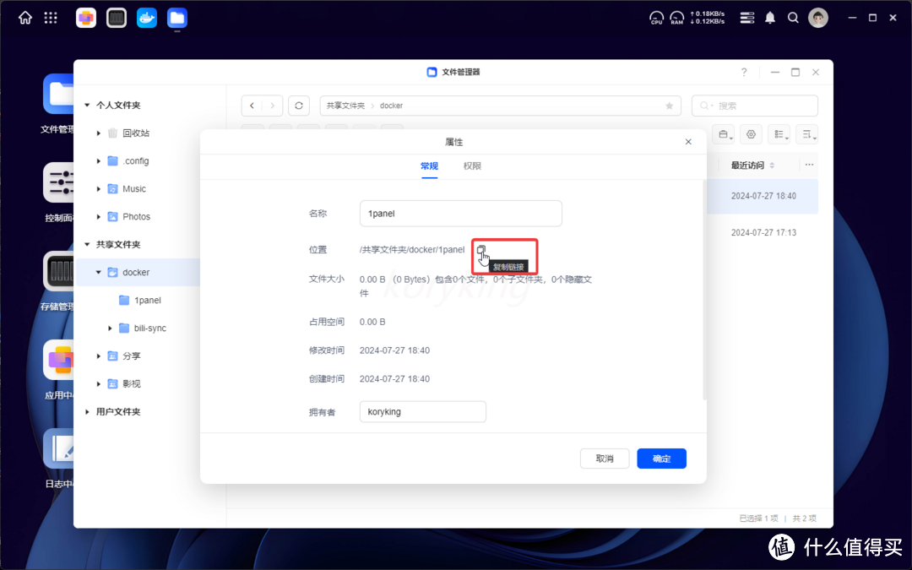912x570 pixels.
Task: Open the system search magnifier icon
Action: [x=792, y=17]
